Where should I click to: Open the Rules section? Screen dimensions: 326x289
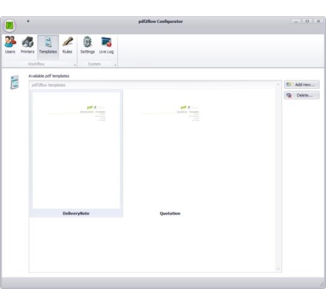(68, 45)
